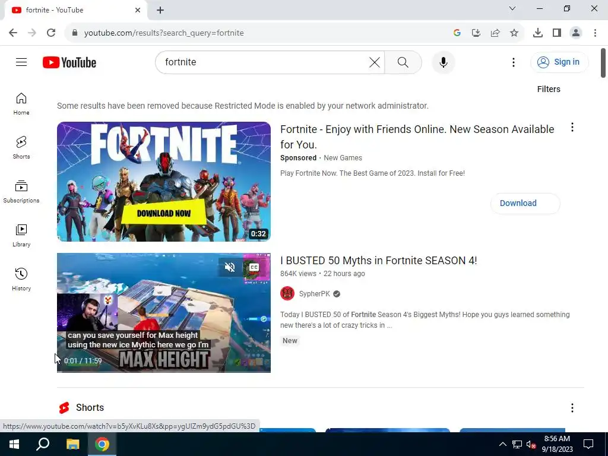The height and width of the screenshot is (456, 608).
Task: Open network icon in system tray
Action: click(x=517, y=444)
